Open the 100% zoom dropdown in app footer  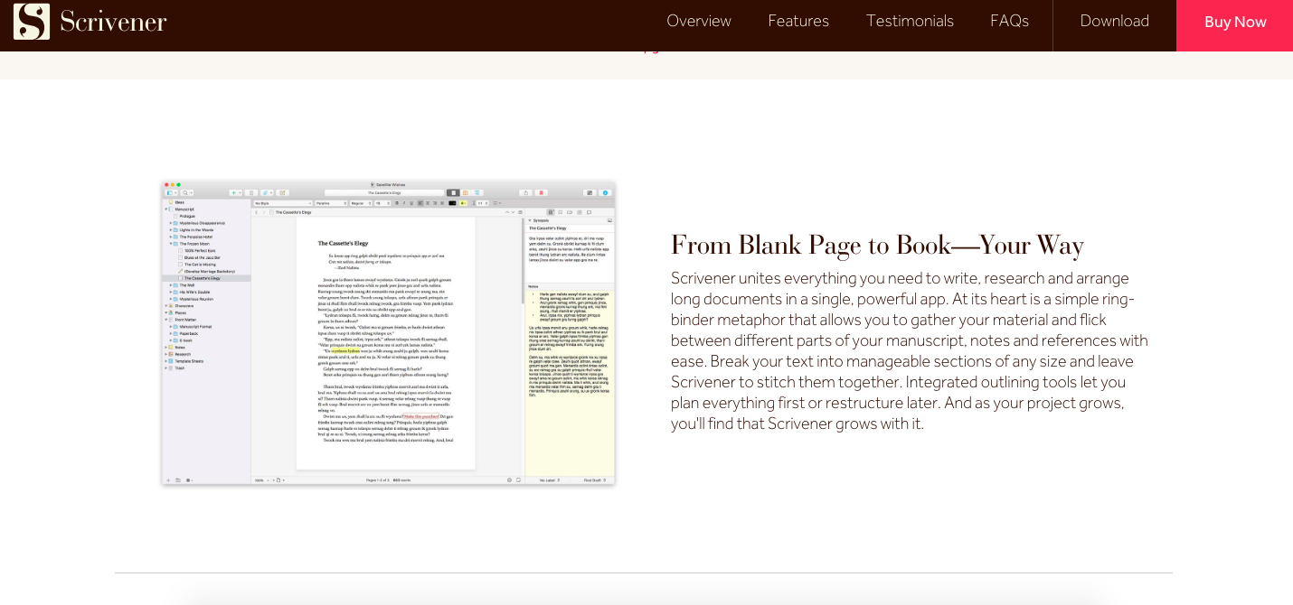tap(260, 479)
